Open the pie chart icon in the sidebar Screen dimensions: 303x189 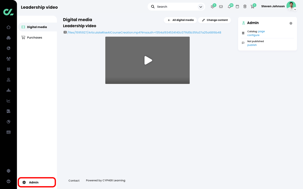(8, 122)
